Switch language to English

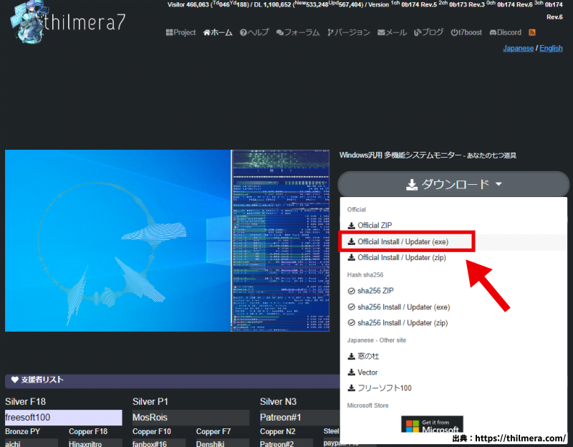551,48
